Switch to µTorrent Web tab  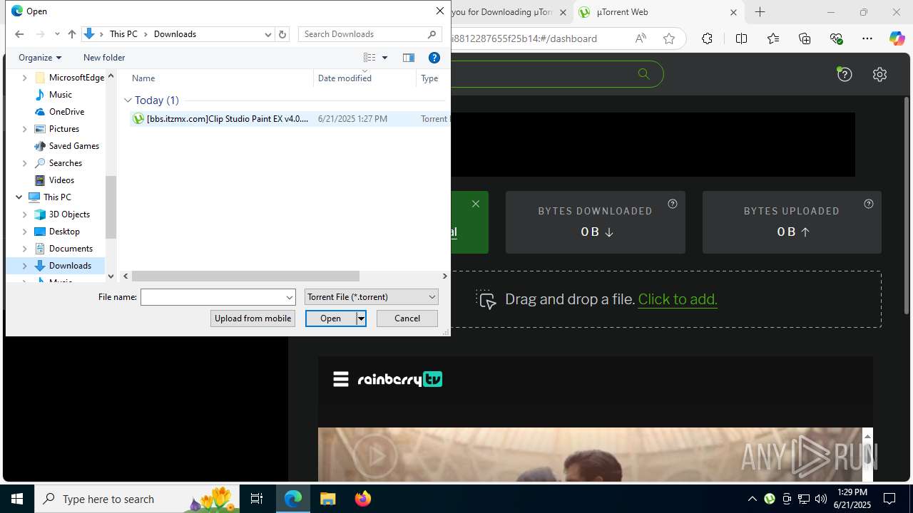pyautogui.click(x=658, y=12)
